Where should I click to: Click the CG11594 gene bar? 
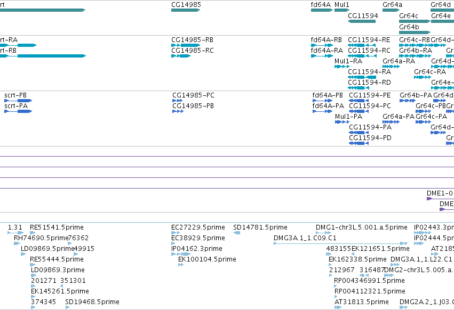(x=362, y=21)
